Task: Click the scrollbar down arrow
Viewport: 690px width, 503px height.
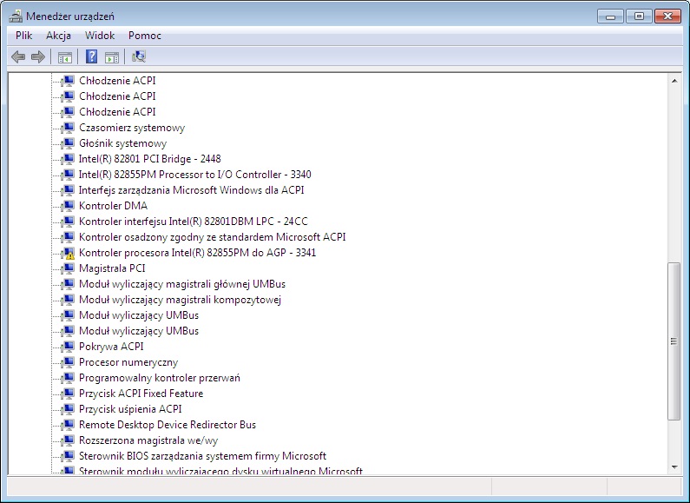Action: (674, 467)
